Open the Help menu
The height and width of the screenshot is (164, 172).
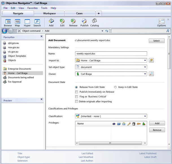click(x=53, y=8)
